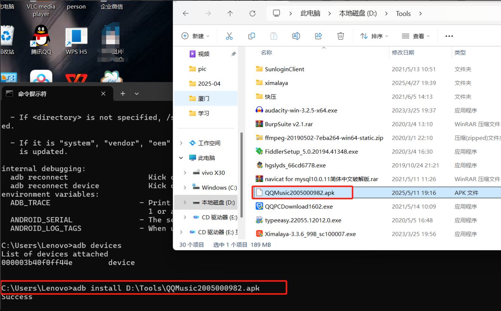The height and width of the screenshot is (311, 501).
Task: Select vivo X30 in navigation pane
Action: (x=213, y=172)
